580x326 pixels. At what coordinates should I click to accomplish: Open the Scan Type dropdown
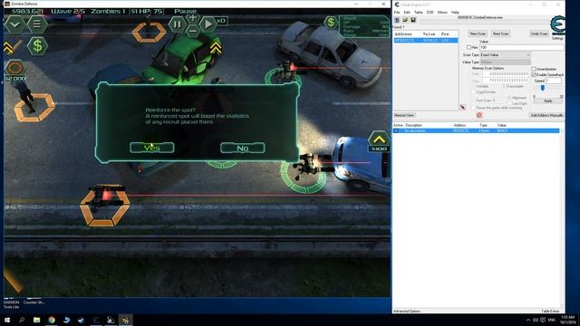coord(506,54)
